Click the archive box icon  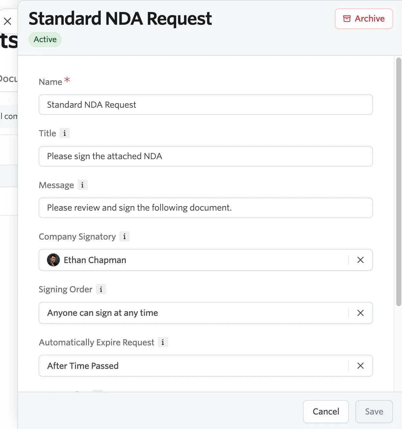[347, 19]
